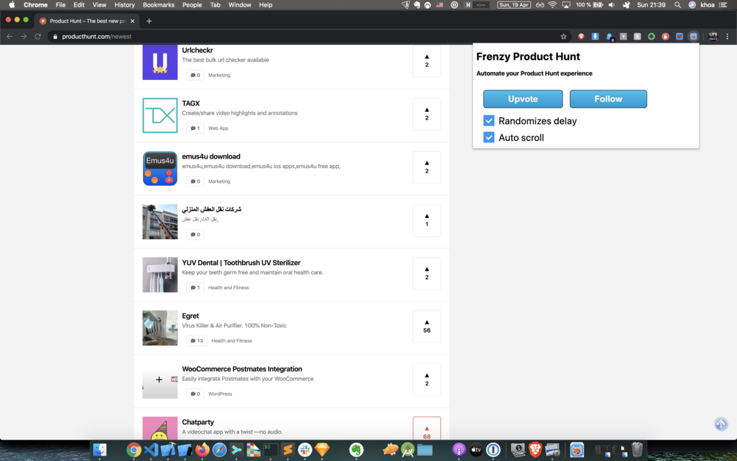Upvote WooCommerce Postmates Integration

tap(427, 380)
